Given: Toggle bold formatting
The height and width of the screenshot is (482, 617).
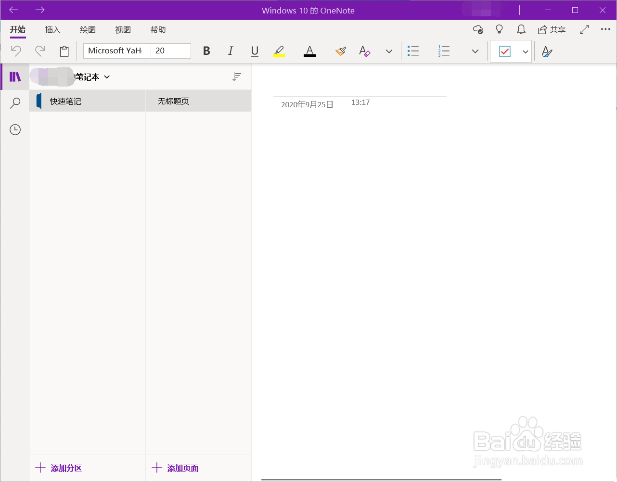Looking at the screenshot, I should pos(206,51).
